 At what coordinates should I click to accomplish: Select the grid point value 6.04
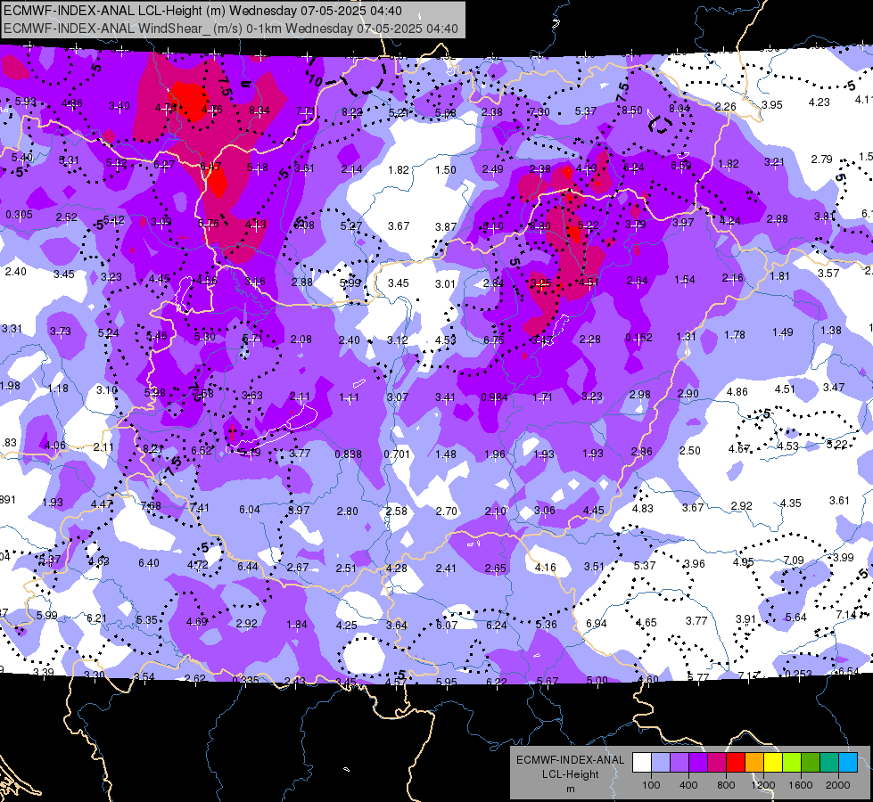[x=250, y=509]
